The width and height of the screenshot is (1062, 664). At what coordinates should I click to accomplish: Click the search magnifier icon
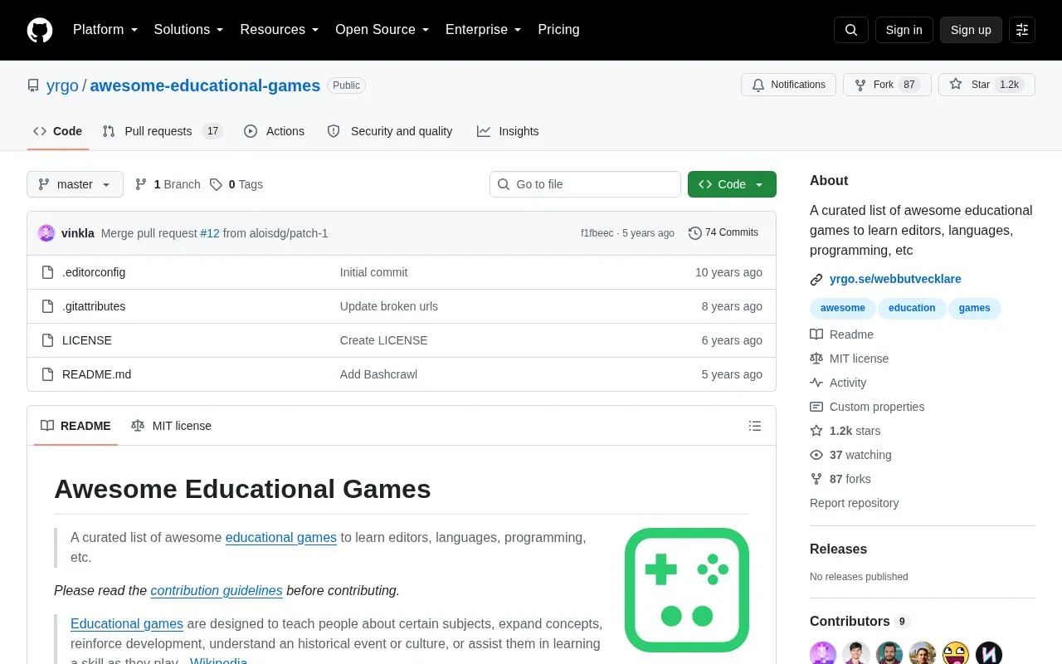click(x=851, y=30)
